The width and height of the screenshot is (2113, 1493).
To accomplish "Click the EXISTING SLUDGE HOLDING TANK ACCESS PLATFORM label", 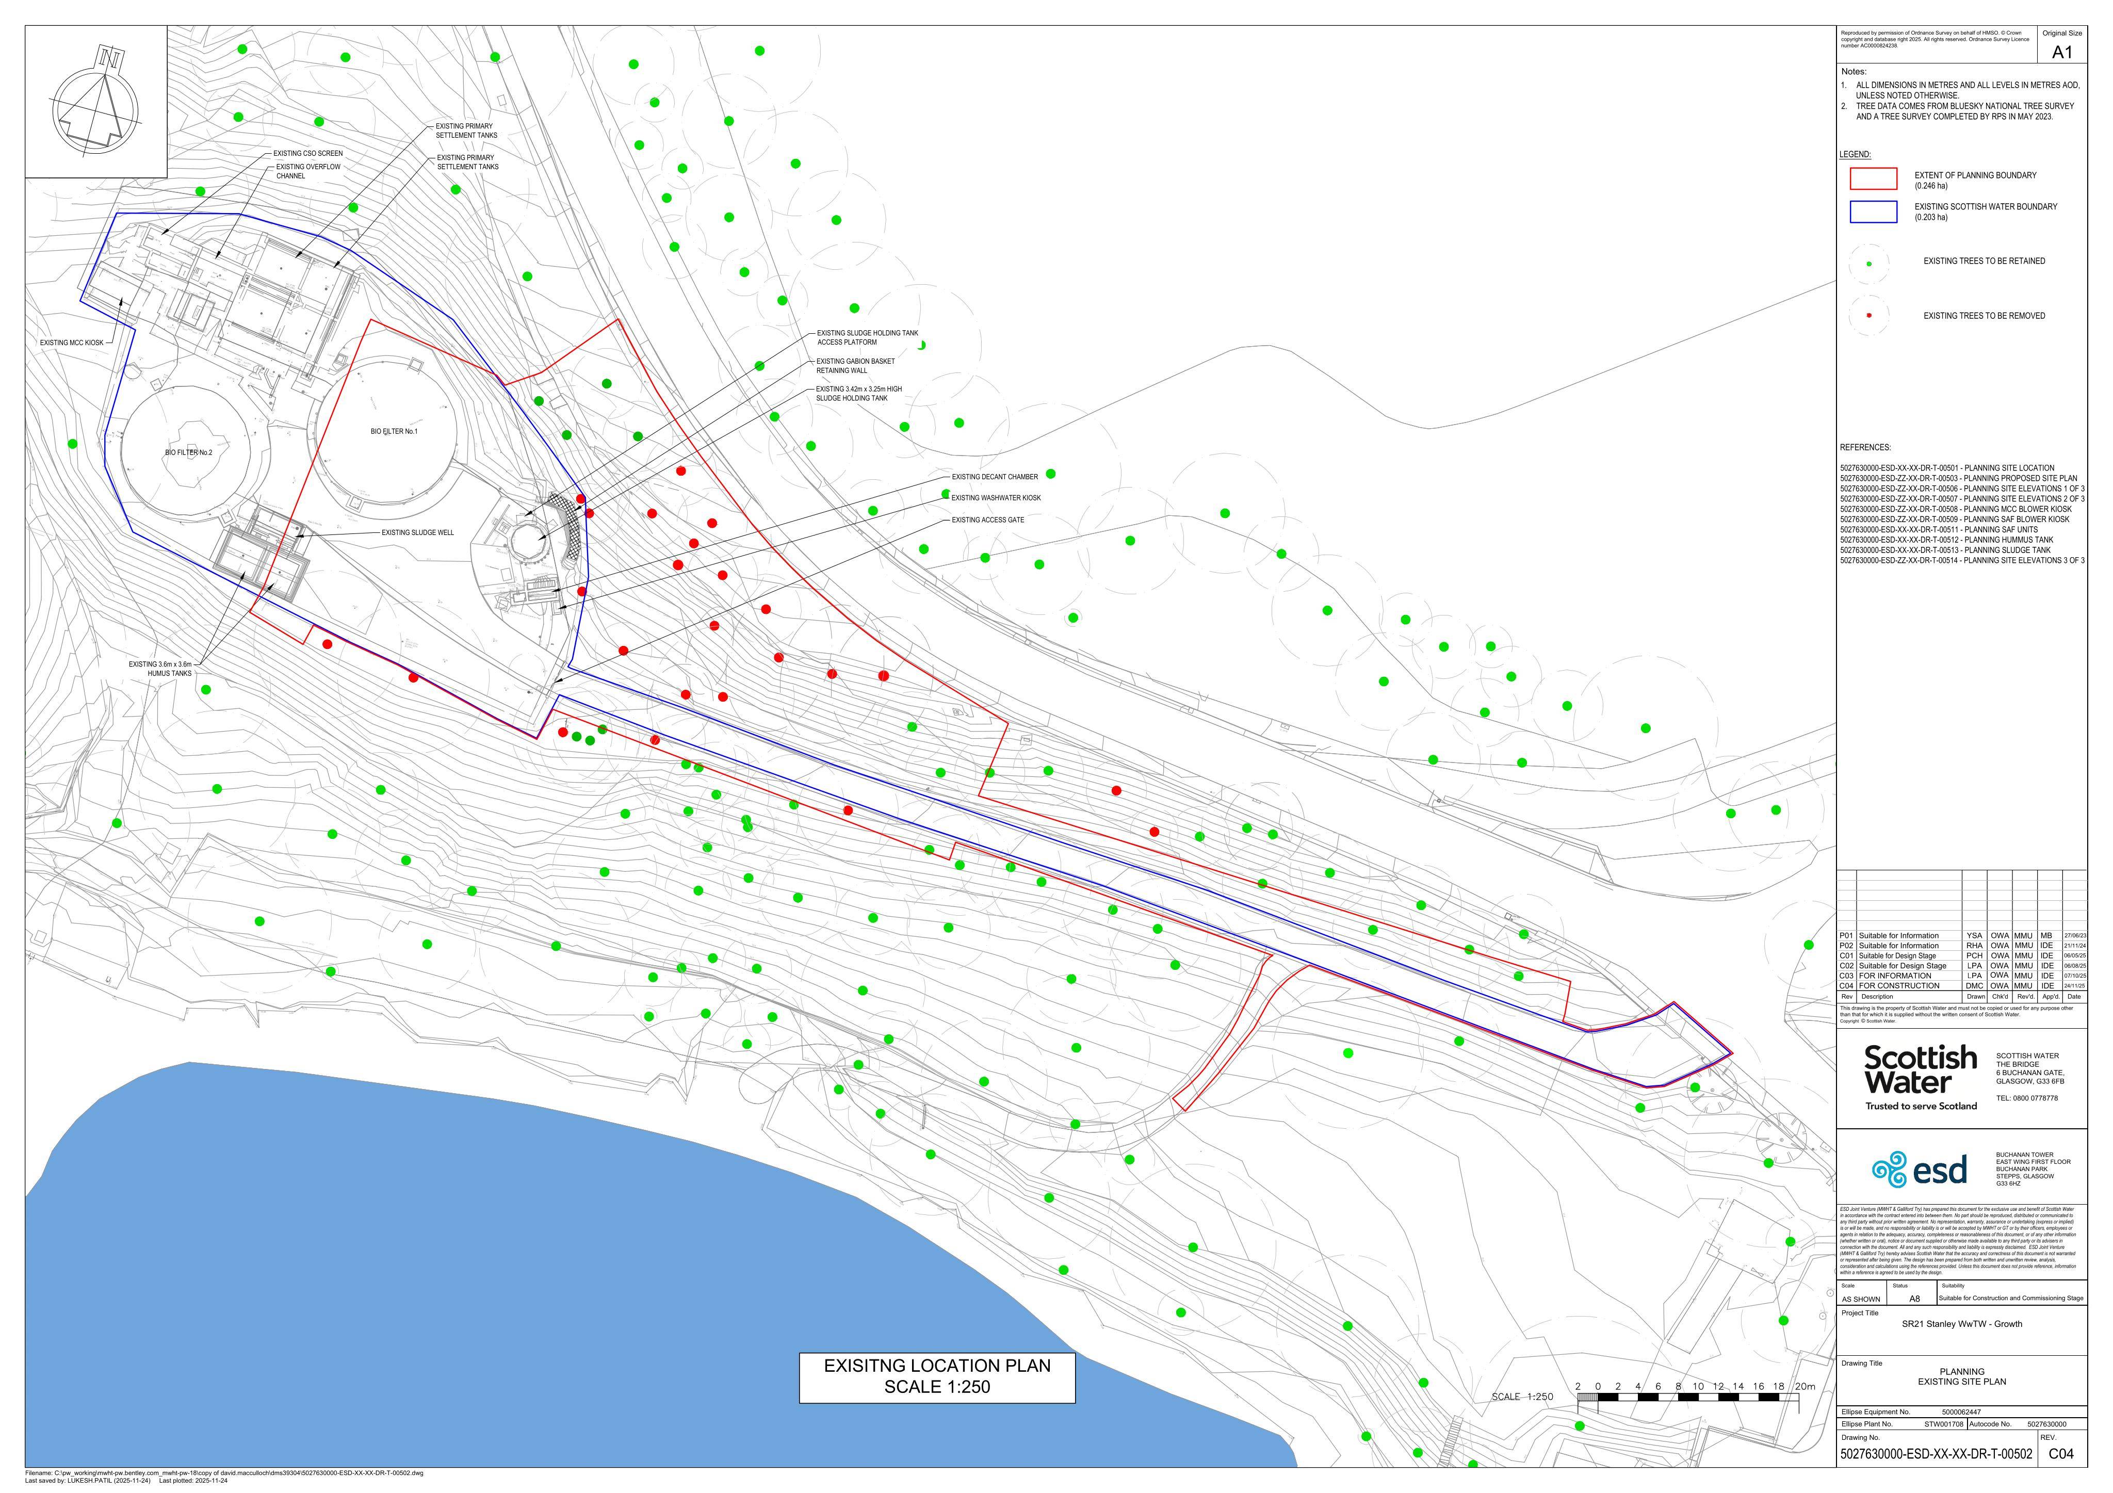I will click(x=867, y=338).
